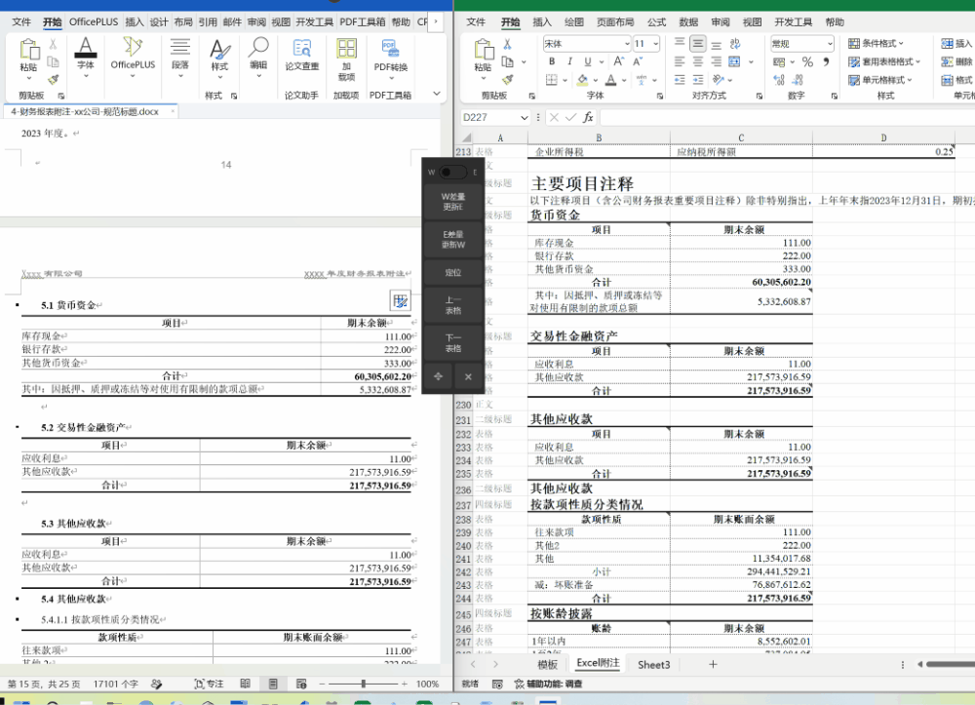Click increase indent icon in Excel
Image resolution: width=975 pixels, height=705 pixels.
(x=698, y=80)
